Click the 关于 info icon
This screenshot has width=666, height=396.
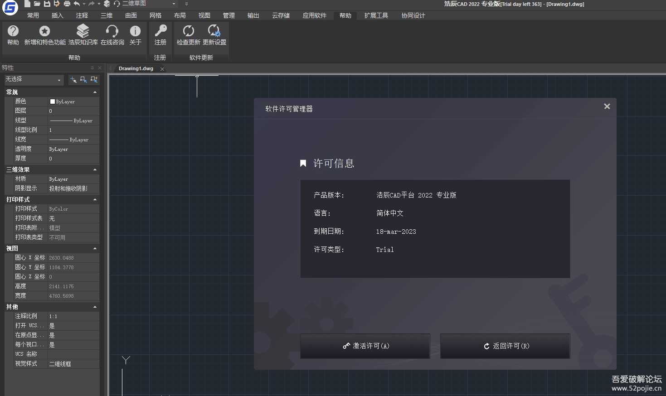coord(135,31)
